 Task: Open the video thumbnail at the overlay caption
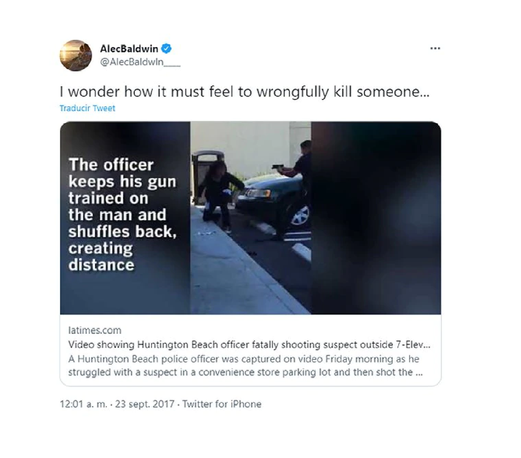tap(122, 214)
